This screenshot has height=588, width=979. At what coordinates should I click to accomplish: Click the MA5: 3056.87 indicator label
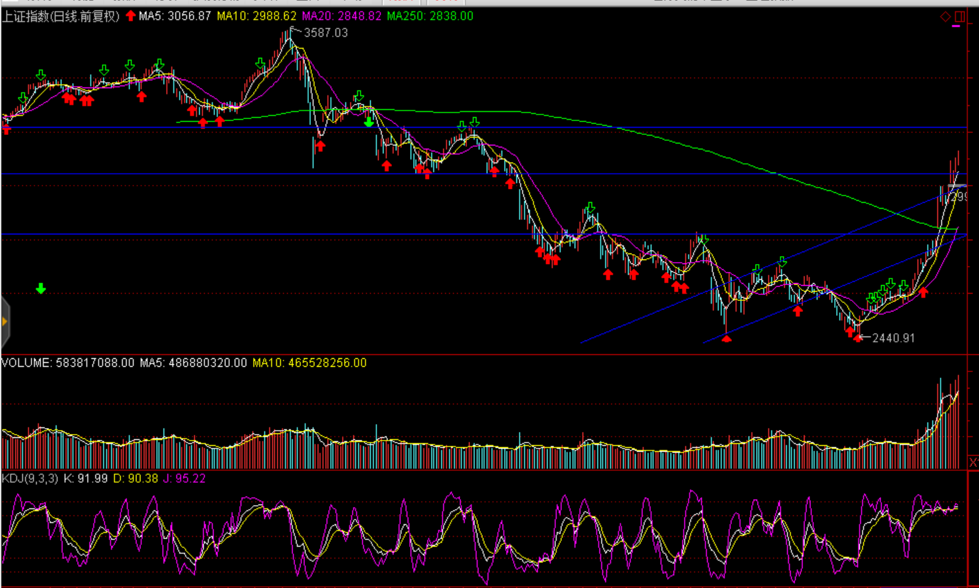[x=175, y=16]
